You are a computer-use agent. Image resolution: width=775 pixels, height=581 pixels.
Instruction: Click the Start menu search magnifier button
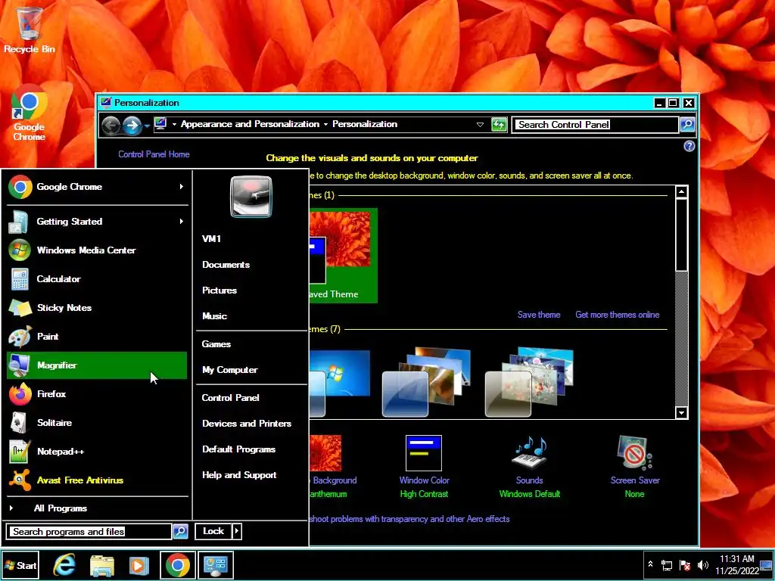[180, 532]
